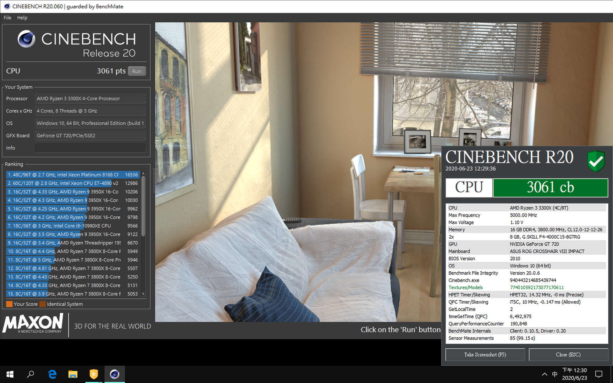Launch Microsoft Edge from taskbar
The height and width of the screenshot is (383, 613).
(x=52, y=374)
